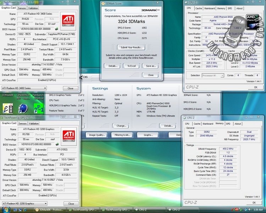The height and width of the screenshot is (213, 266).
Task: Click Details button under System section
Action: pyautogui.click(x=168, y=126)
